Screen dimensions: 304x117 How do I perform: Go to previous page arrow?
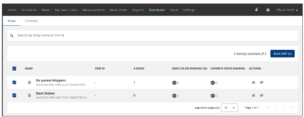[277, 107]
